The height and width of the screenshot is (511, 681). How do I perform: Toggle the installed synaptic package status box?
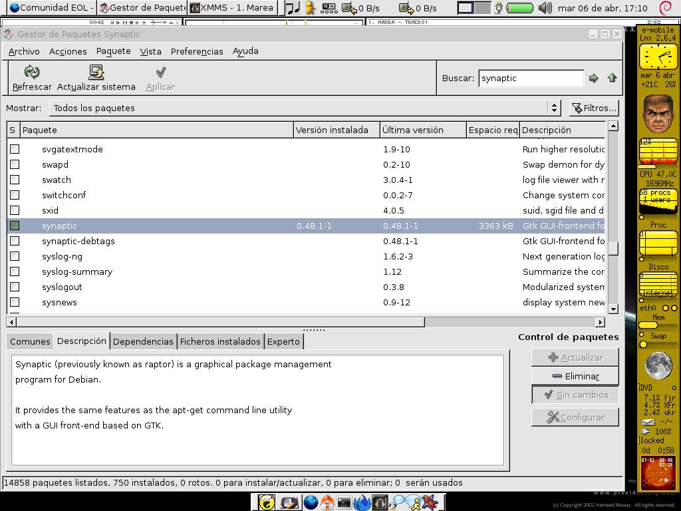click(x=15, y=226)
